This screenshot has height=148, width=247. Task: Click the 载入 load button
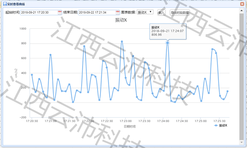click(x=161, y=13)
